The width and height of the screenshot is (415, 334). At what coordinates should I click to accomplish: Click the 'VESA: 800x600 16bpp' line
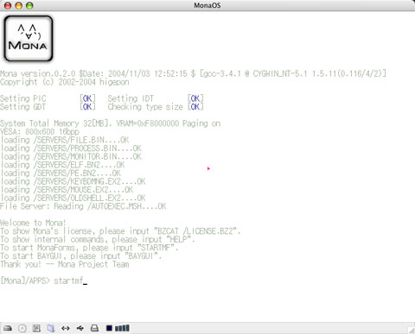point(40,132)
